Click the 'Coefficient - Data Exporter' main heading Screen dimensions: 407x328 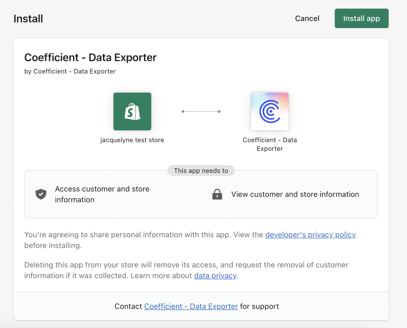click(x=90, y=58)
